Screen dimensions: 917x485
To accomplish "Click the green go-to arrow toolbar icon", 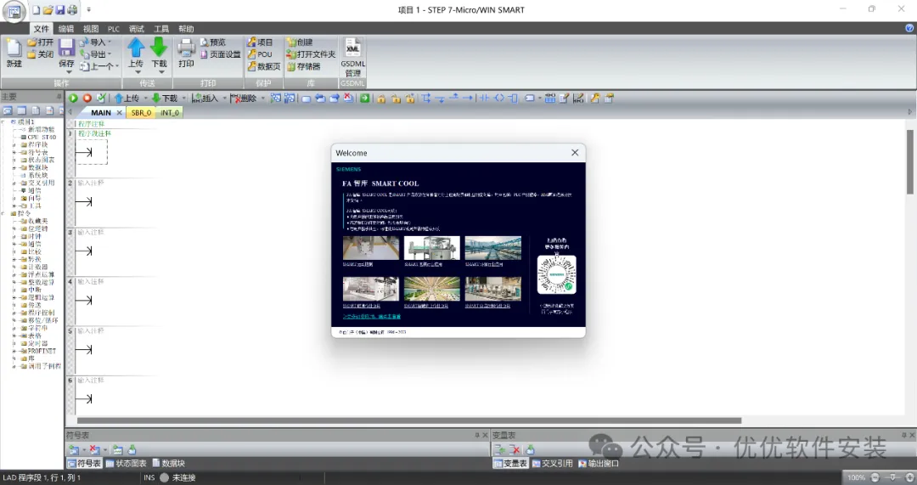I will pyautogui.click(x=364, y=99).
